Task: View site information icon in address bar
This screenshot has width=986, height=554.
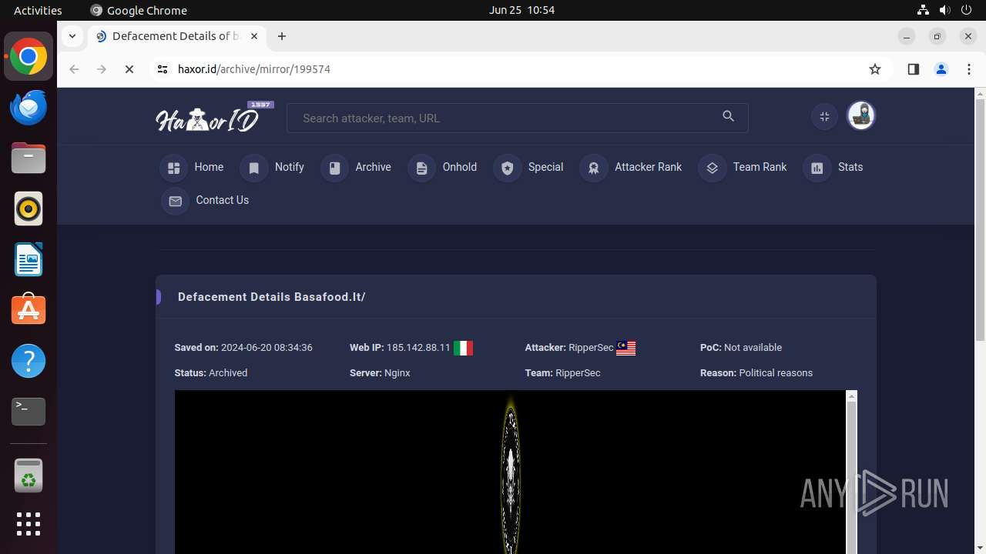Action: pos(162,69)
